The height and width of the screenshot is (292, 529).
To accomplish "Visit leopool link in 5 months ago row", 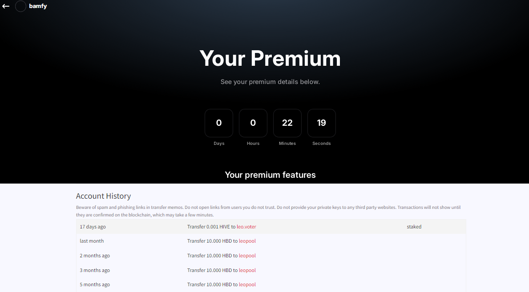I will point(247,284).
